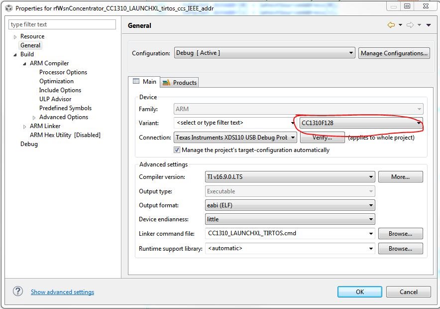The image size is (440, 309).
Task: Click Browse for Linker command file
Action: (401, 233)
